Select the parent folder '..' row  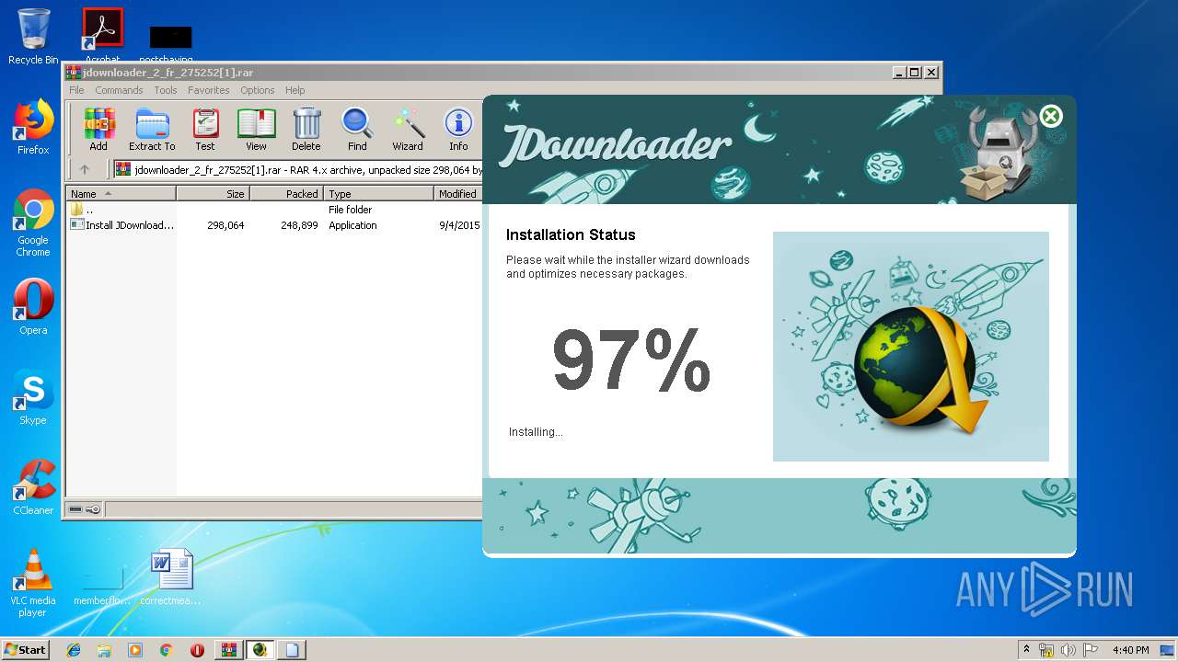point(274,210)
